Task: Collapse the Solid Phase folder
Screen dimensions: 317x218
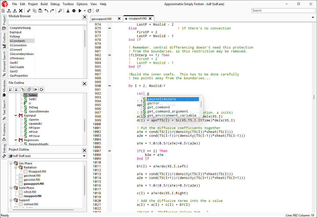Action: [11, 188]
